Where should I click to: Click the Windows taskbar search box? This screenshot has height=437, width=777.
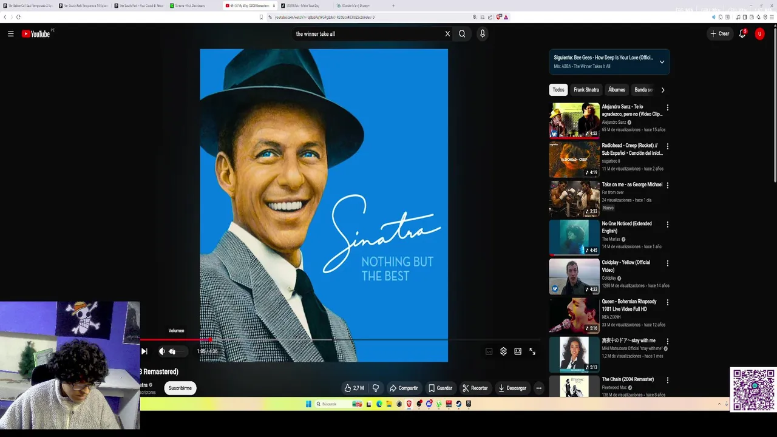339,404
